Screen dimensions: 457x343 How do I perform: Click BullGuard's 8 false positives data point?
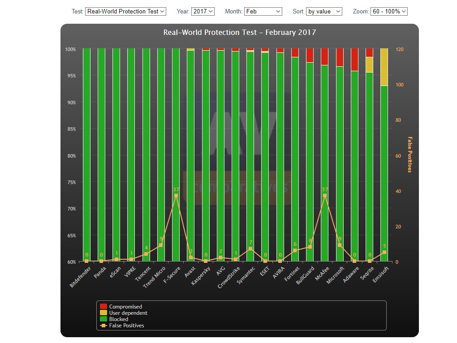(x=310, y=247)
